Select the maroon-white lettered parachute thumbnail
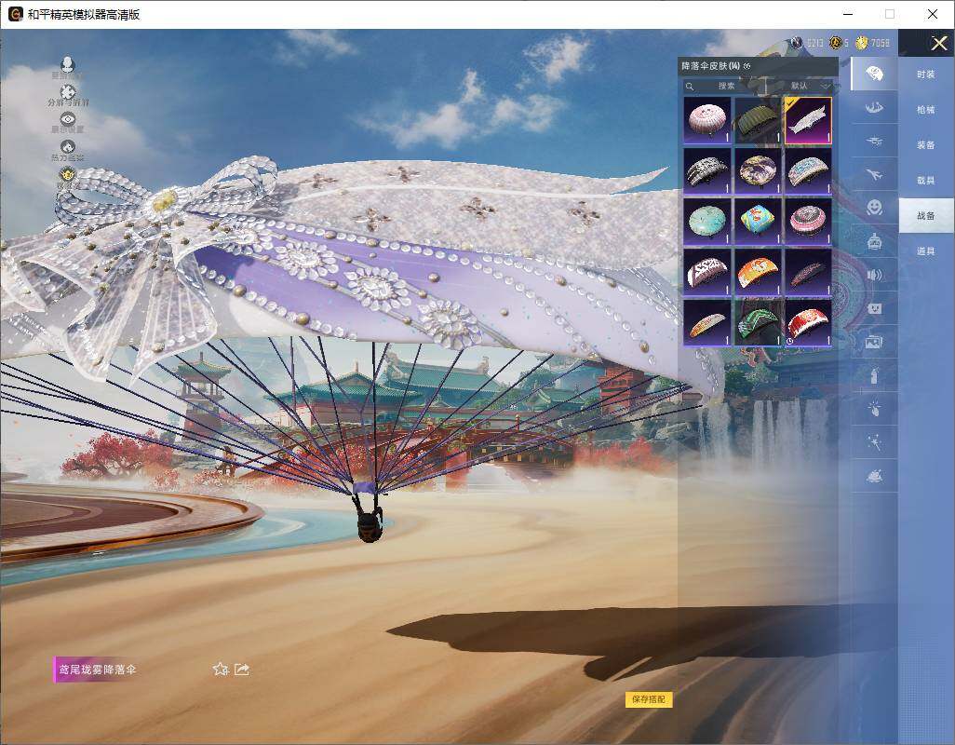The width and height of the screenshot is (955, 745). 707,272
